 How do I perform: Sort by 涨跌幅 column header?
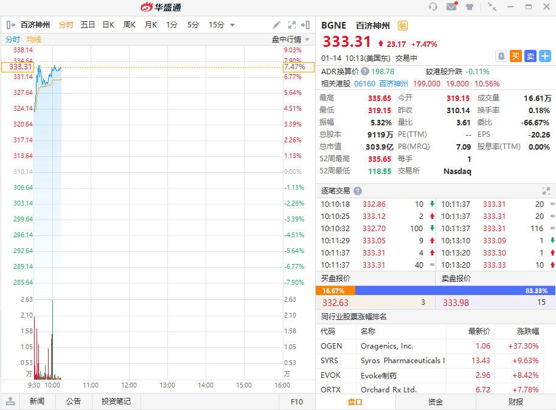click(528, 332)
